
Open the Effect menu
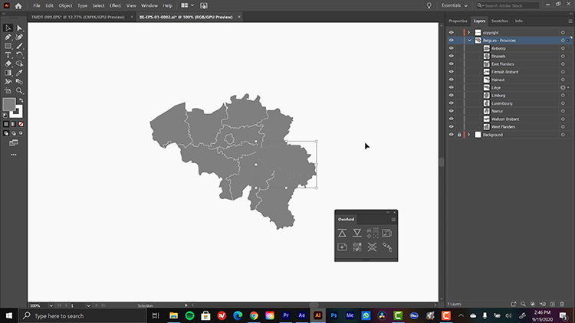(x=115, y=5)
